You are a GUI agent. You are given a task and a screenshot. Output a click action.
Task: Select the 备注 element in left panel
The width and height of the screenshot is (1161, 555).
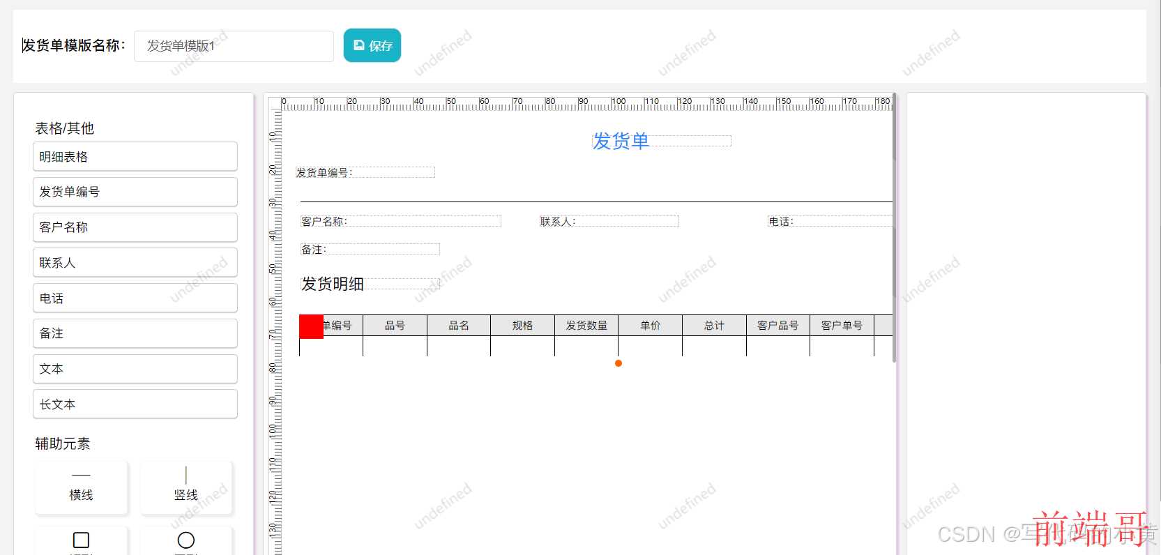pos(135,333)
